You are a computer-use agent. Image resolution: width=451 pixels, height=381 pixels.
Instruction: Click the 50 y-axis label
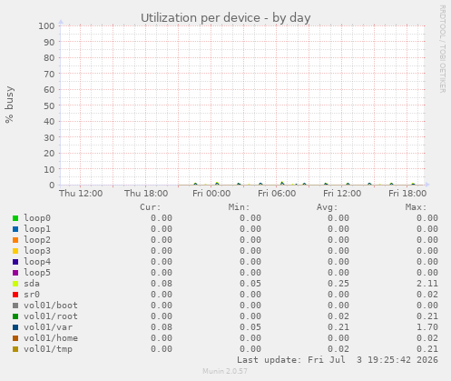pos(49,105)
